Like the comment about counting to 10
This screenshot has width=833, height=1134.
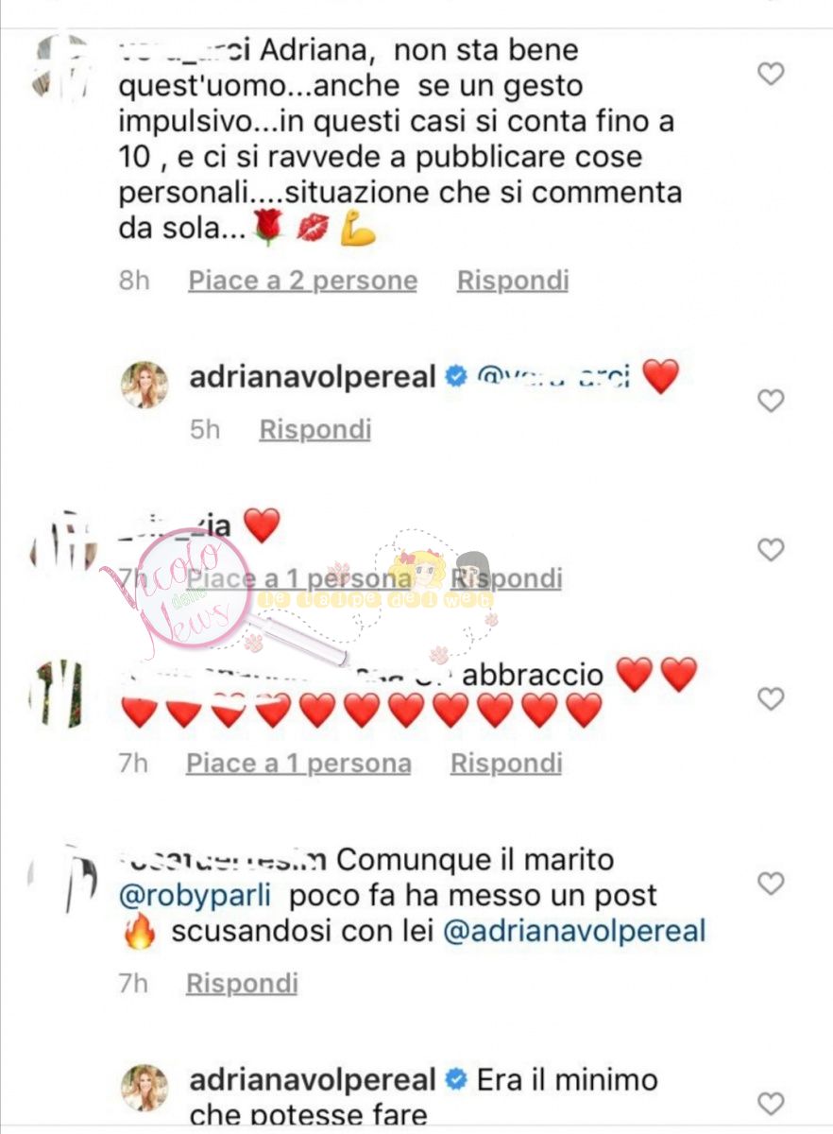pyautogui.click(x=772, y=74)
